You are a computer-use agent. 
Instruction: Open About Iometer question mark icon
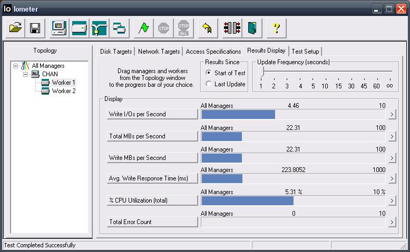pyautogui.click(x=276, y=28)
